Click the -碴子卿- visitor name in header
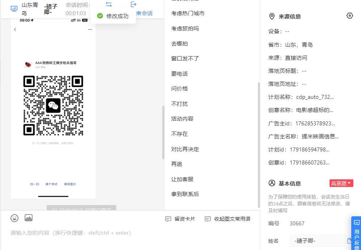The height and width of the screenshot is (250, 361). 51,9
